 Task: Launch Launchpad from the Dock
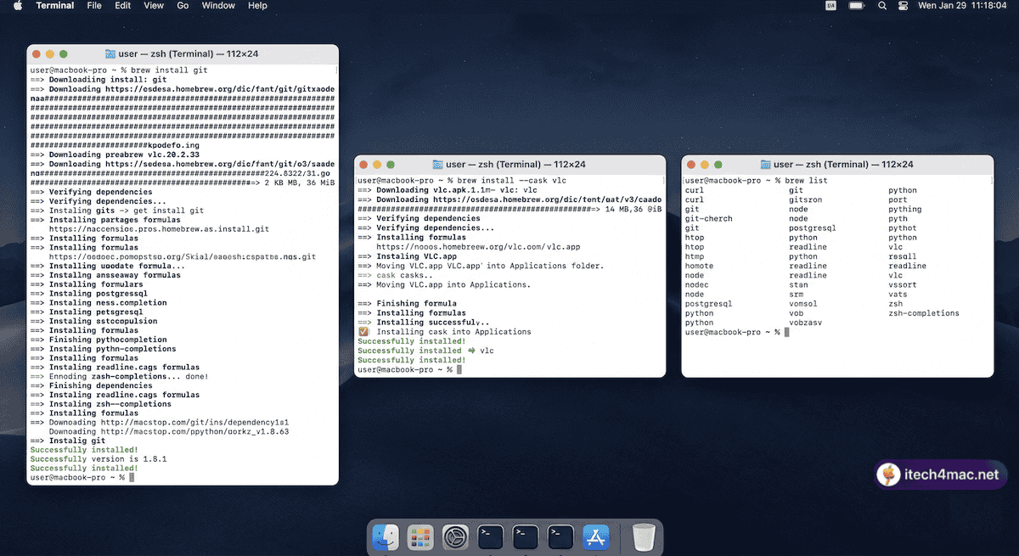(421, 536)
